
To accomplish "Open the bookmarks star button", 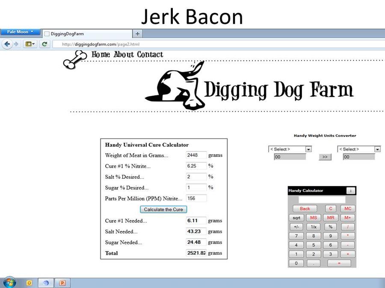I will tap(30, 44).
